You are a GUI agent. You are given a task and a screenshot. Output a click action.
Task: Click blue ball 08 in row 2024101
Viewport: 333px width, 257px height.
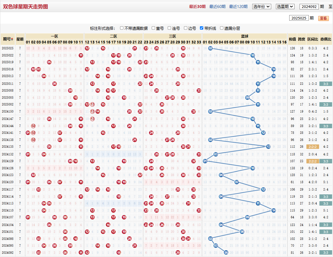tap(242, 232)
